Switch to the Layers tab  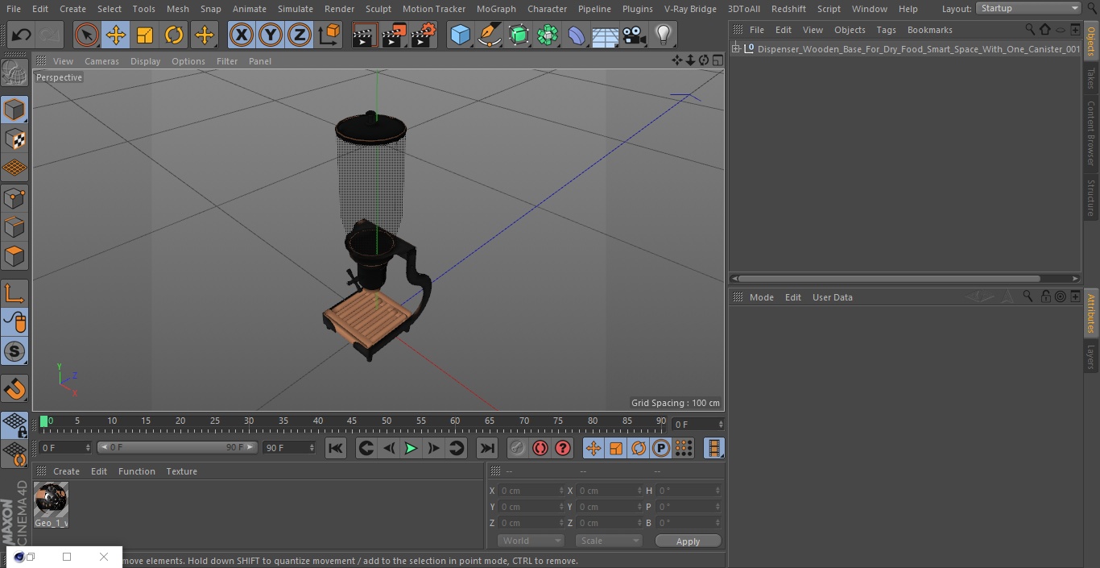pyautogui.click(x=1091, y=357)
